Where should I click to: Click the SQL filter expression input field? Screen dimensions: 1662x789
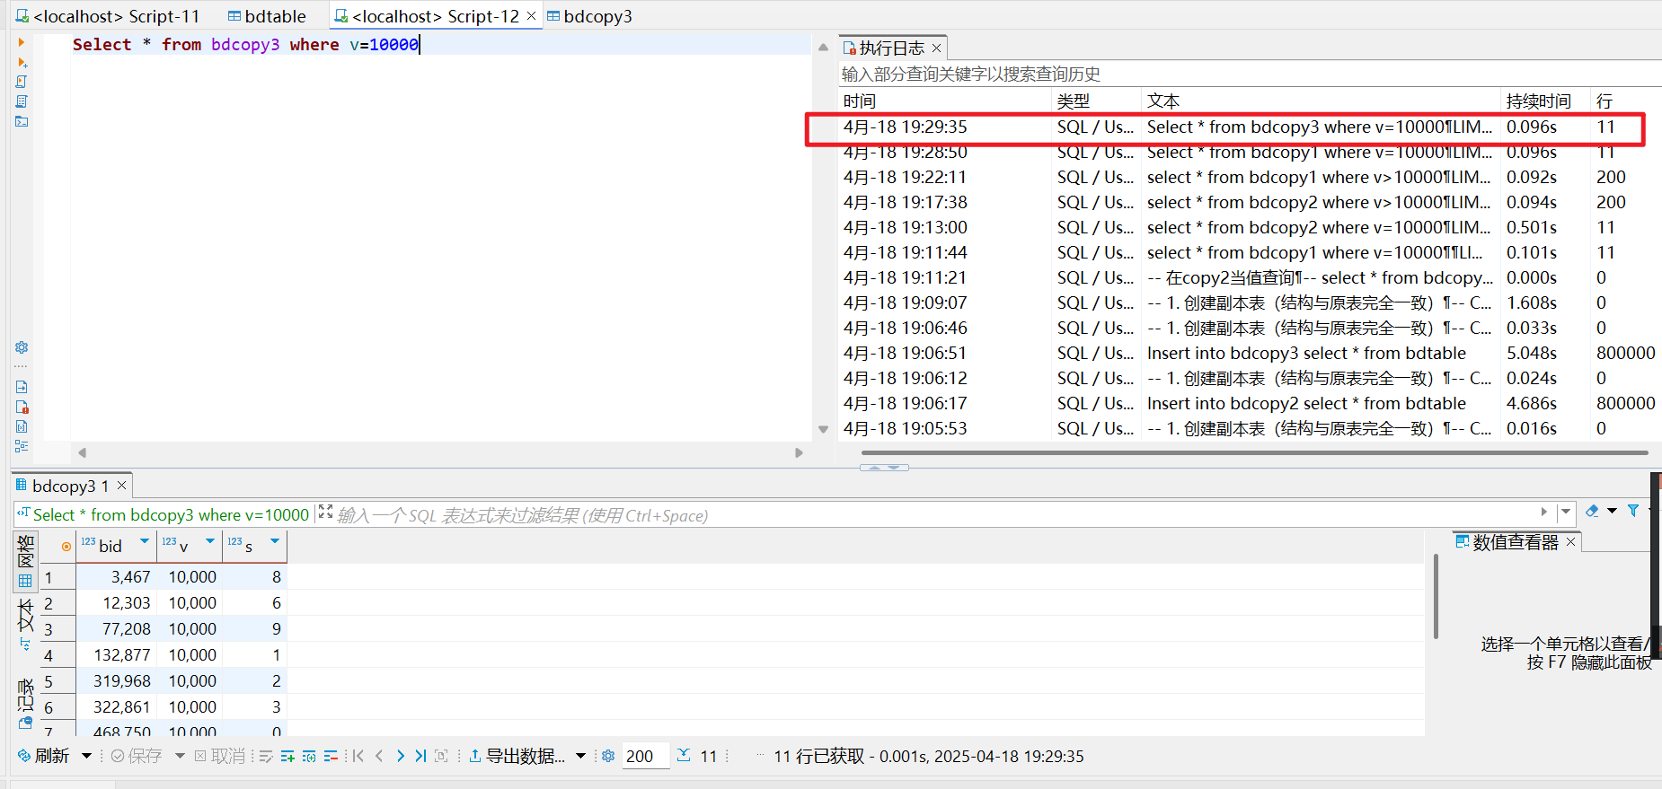click(x=934, y=515)
